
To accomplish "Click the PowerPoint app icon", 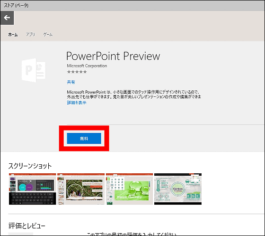I will click(x=34, y=70).
